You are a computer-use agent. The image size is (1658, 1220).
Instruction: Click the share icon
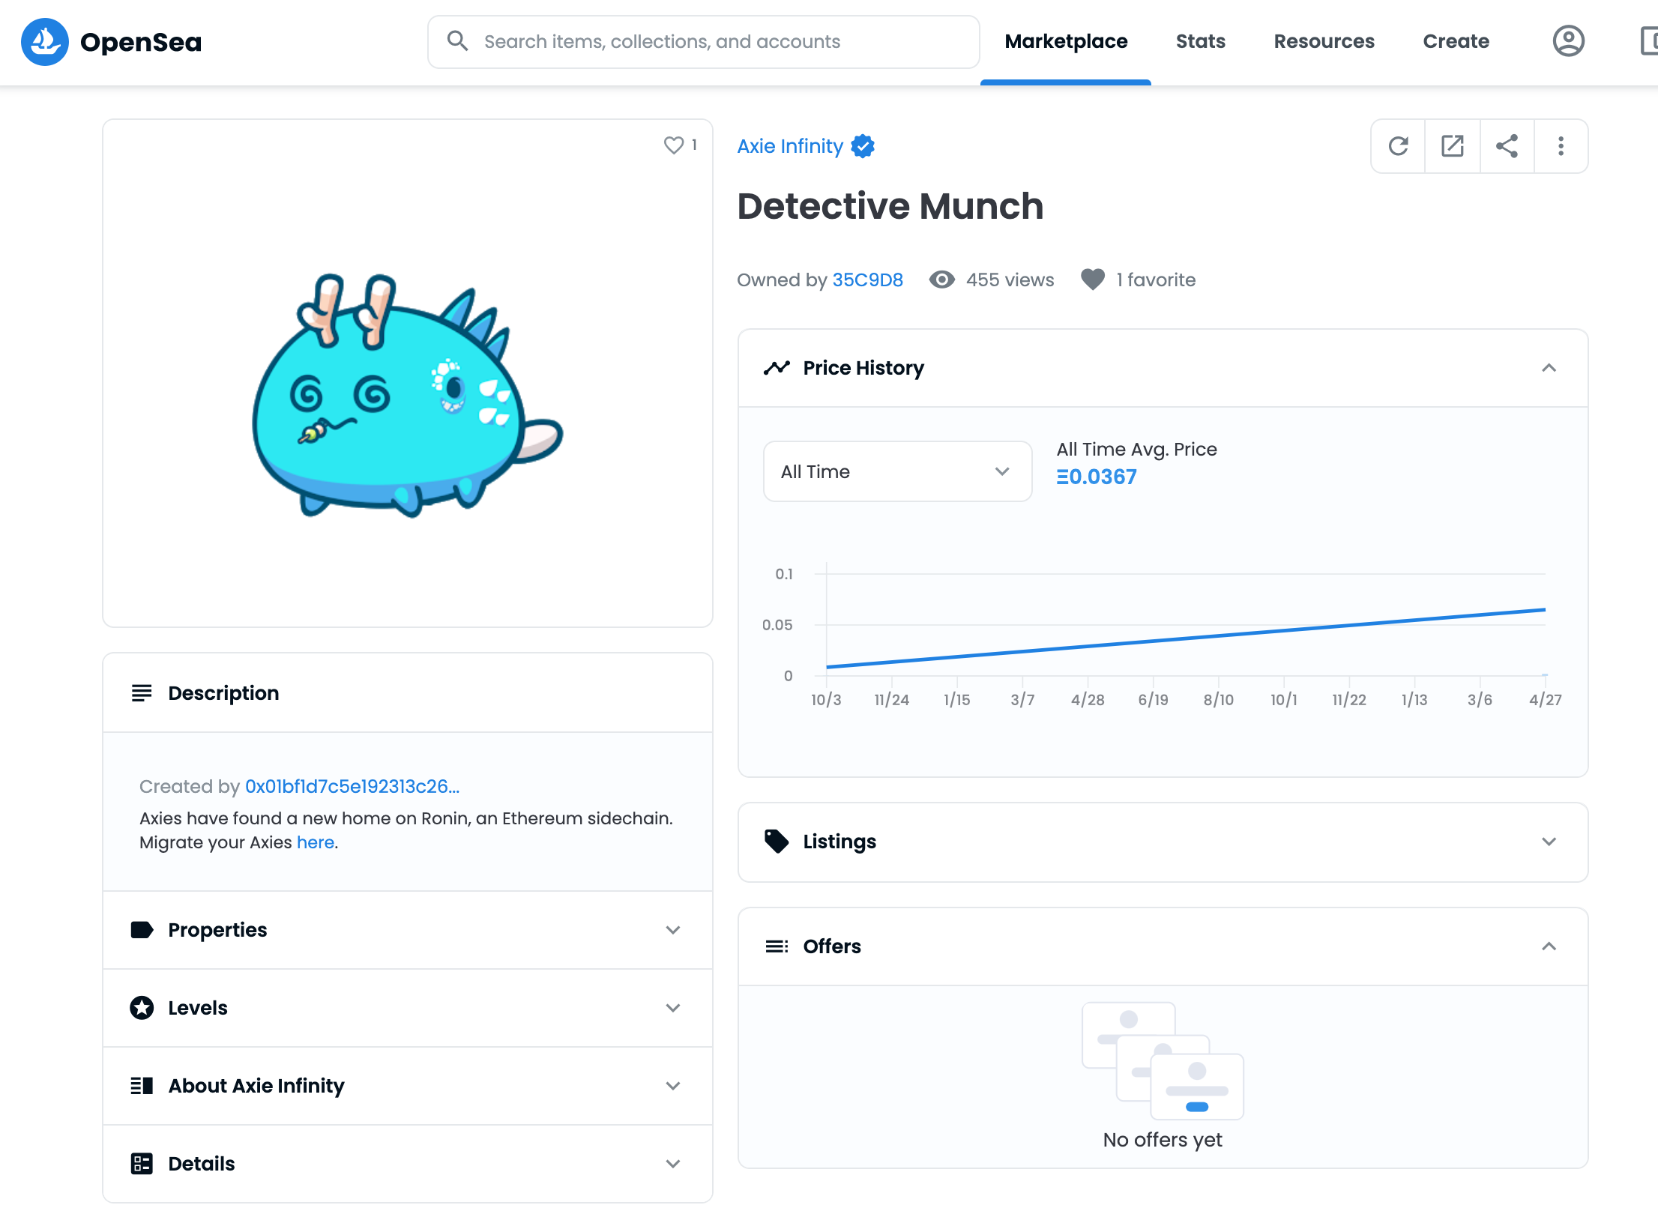[x=1507, y=146]
